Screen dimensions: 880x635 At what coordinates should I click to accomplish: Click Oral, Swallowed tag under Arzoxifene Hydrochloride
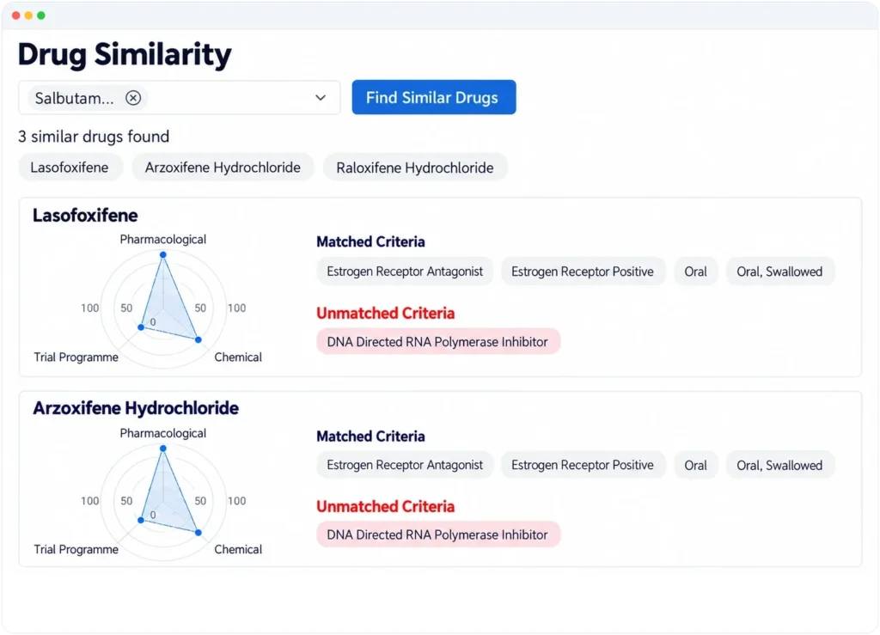[779, 465]
